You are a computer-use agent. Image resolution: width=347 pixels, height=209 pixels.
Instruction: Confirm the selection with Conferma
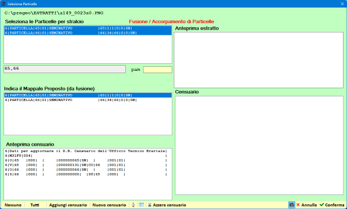pyautogui.click(x=332, y=205)
